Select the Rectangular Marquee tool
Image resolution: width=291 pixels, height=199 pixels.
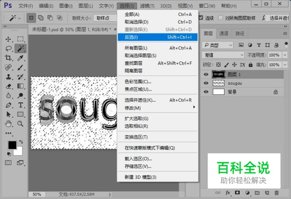point(21,39)
